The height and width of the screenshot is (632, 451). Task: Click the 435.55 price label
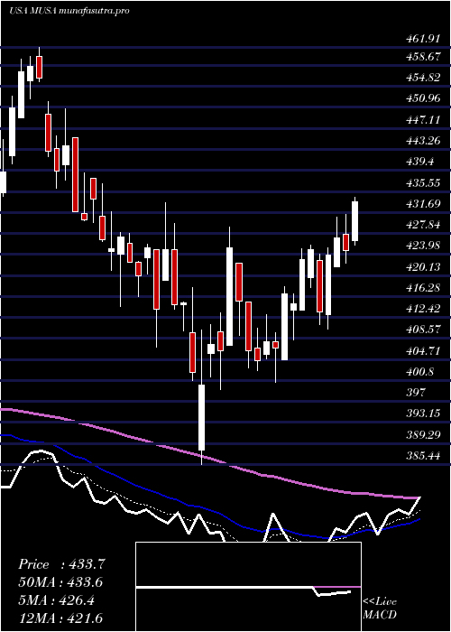(x=423, y=183)
